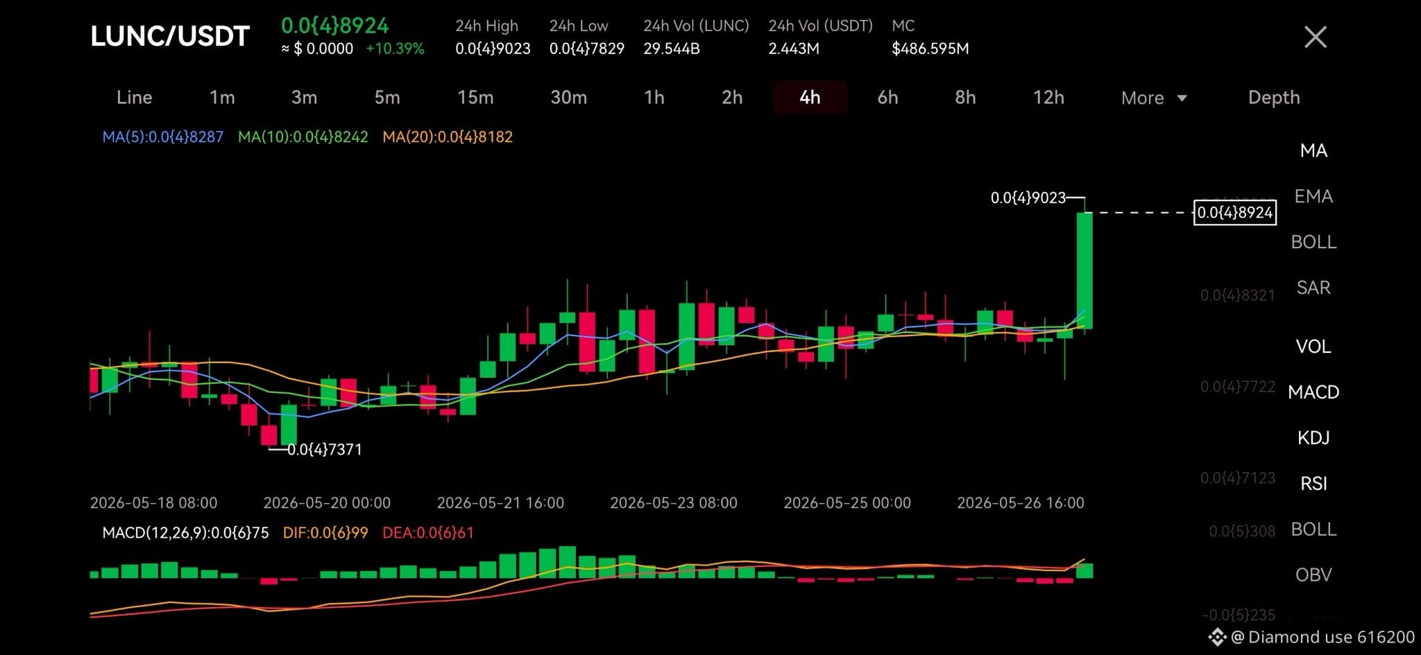Toggle the MA indicator
The height and width of the screenshot is (655, 1421).
coord(1313,150)
